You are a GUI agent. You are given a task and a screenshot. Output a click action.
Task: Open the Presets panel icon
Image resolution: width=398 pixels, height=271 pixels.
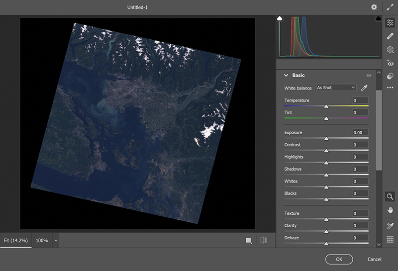pos(390,76)
